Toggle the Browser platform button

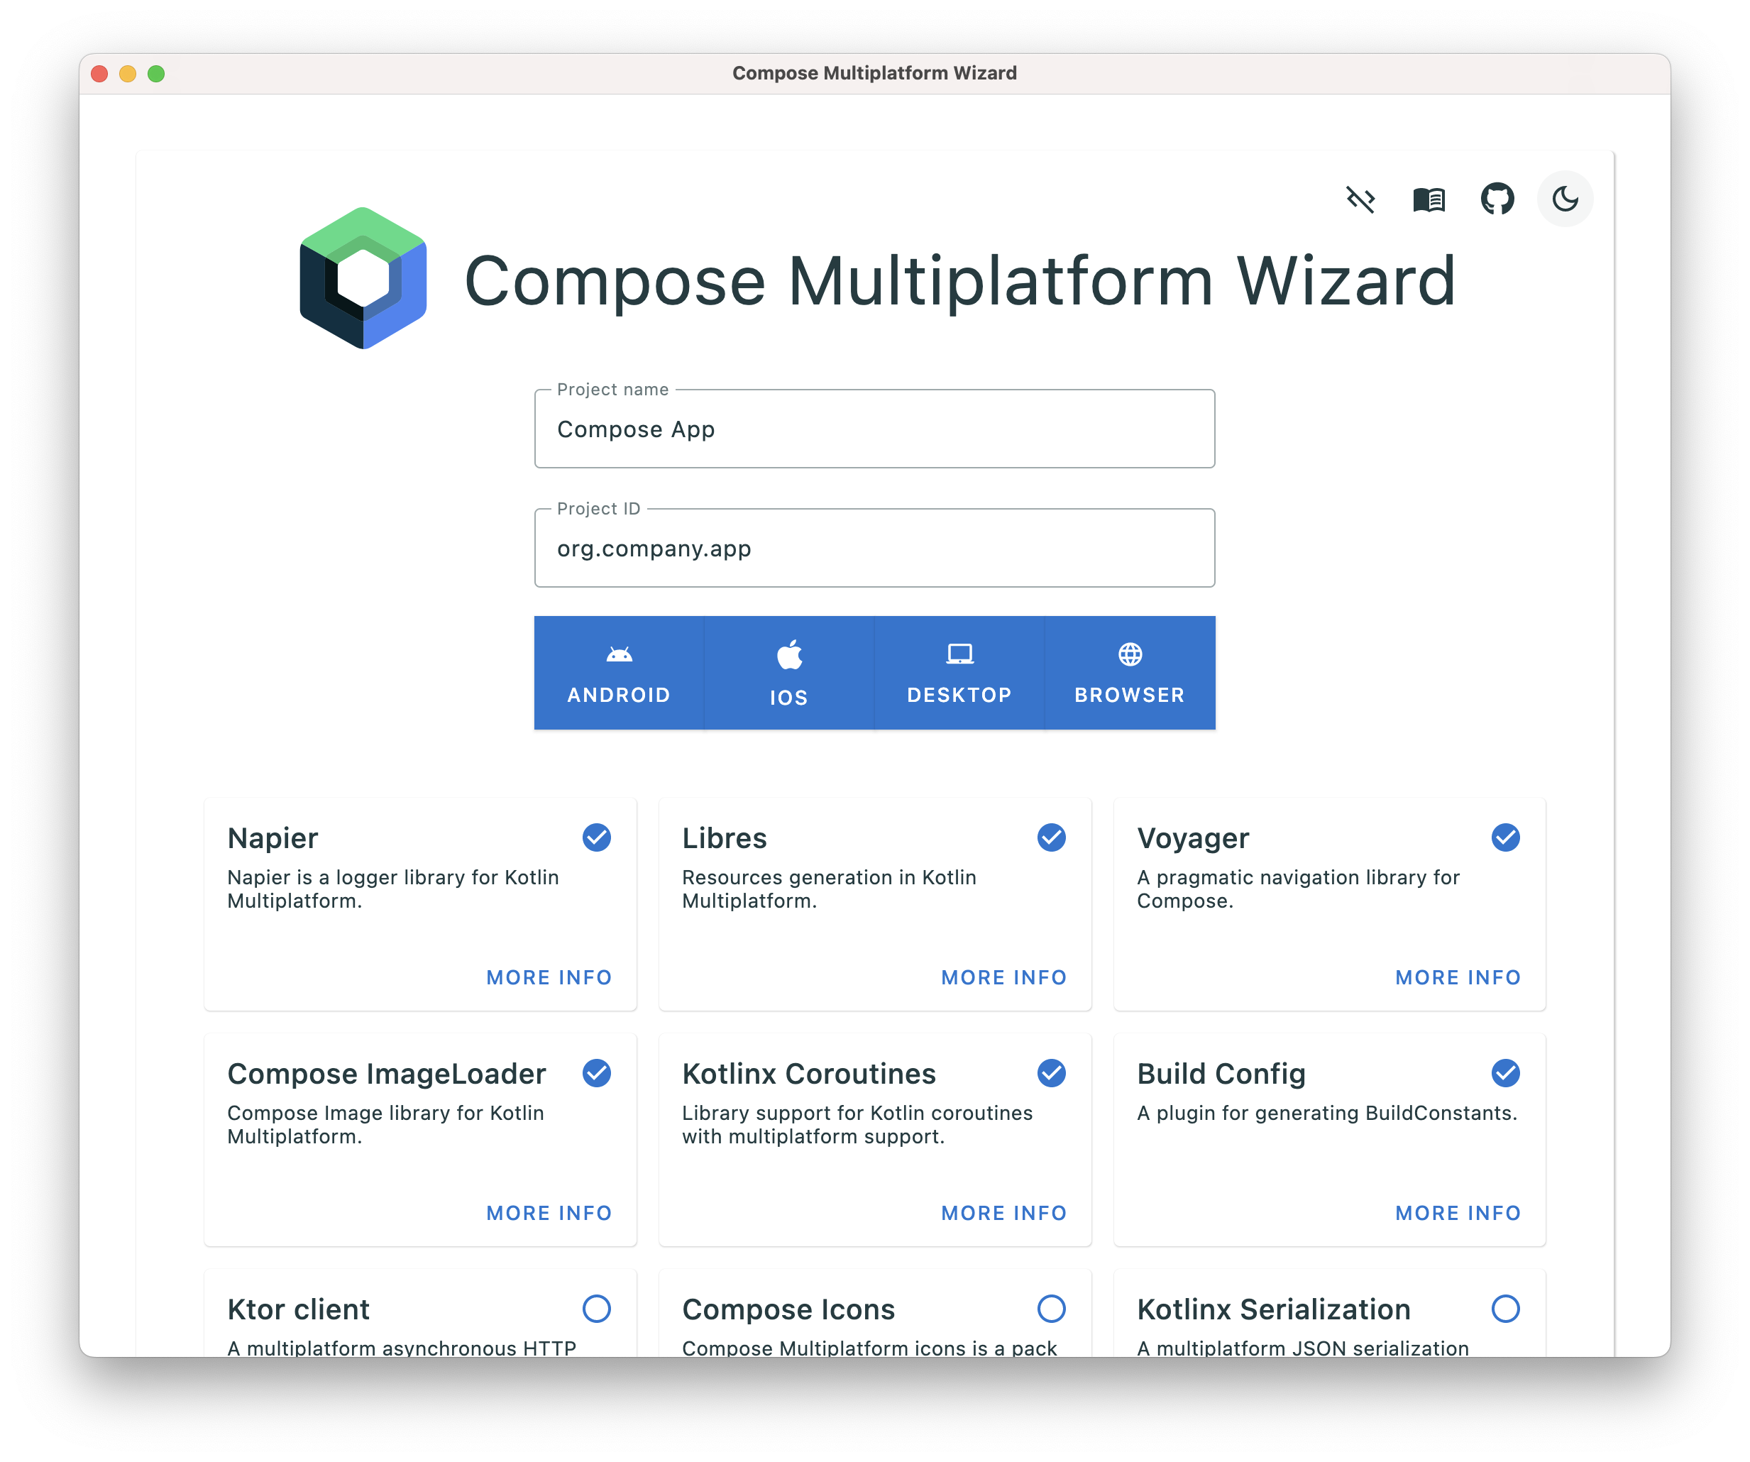click(x=1129, y=673)
